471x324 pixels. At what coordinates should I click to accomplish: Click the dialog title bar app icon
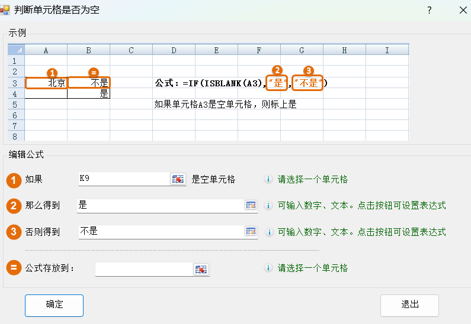pos(5,10)
